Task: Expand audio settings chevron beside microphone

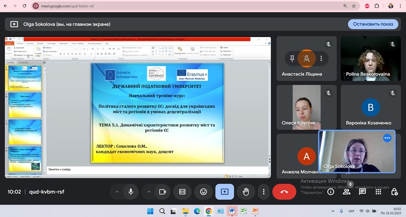Action: point(117,192)
